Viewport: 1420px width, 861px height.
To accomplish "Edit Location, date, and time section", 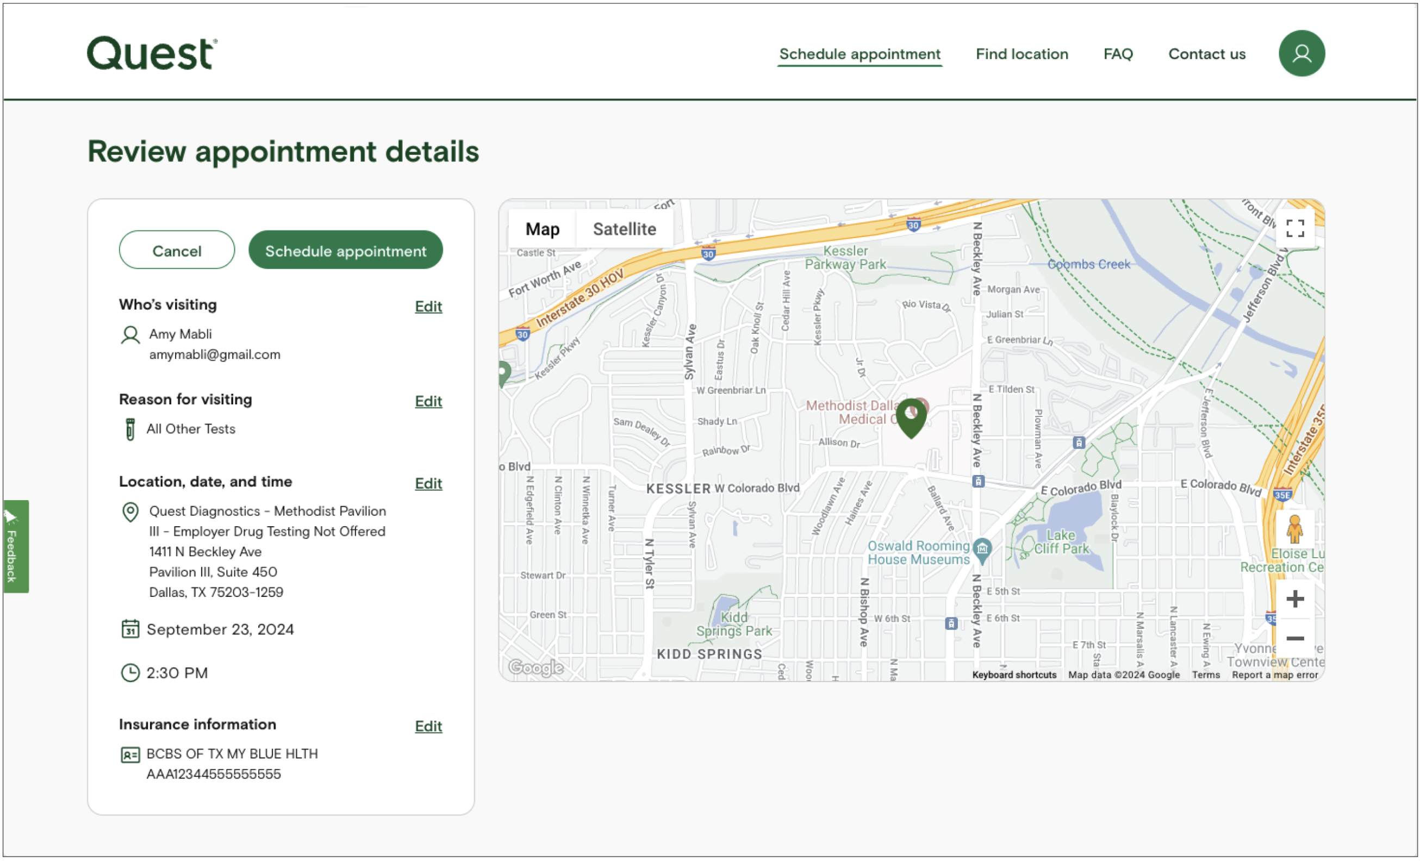I will pyautogui.click(x=428, y=484).
